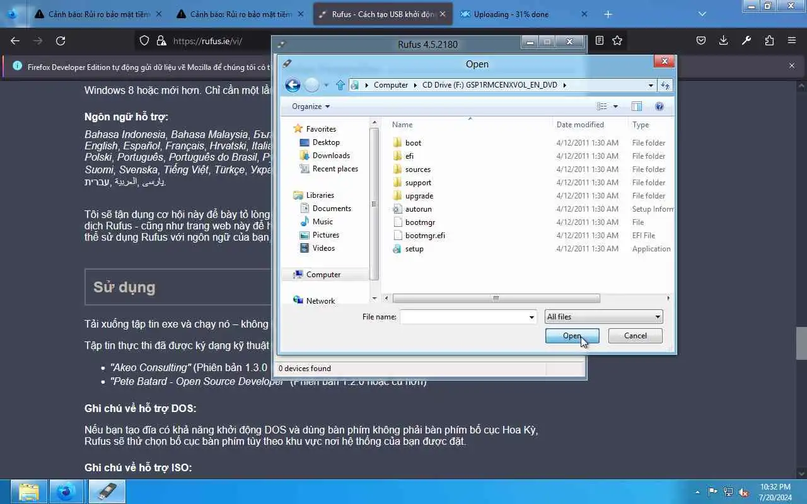The image size is (807, 504).
Task: Open Documents library in navigation pane
Action: pyautogui.click(x=332, y=209)
